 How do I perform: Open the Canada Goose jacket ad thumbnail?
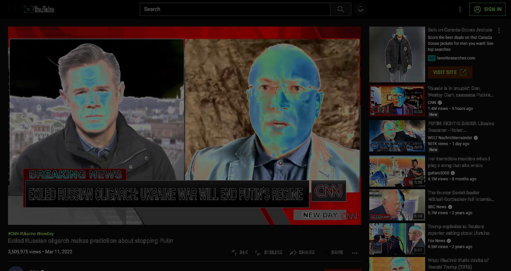397,54
